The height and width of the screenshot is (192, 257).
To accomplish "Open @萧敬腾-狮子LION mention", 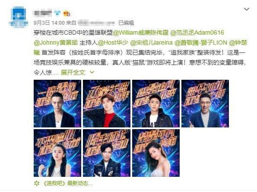I will click(x=201, y=42).
